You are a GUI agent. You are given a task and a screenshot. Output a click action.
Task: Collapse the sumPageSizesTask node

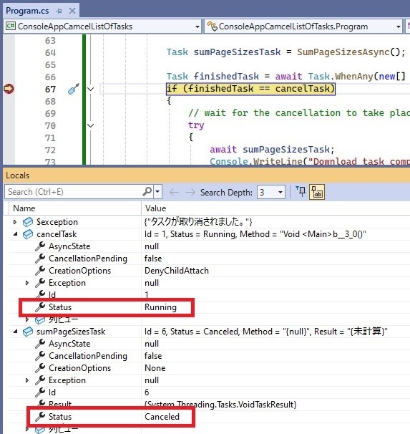pyautogui.click(x=15, y=332)
